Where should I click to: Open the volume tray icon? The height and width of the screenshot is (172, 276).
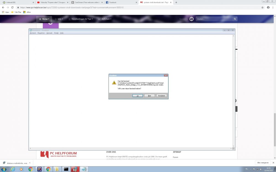tap(261, 169)
